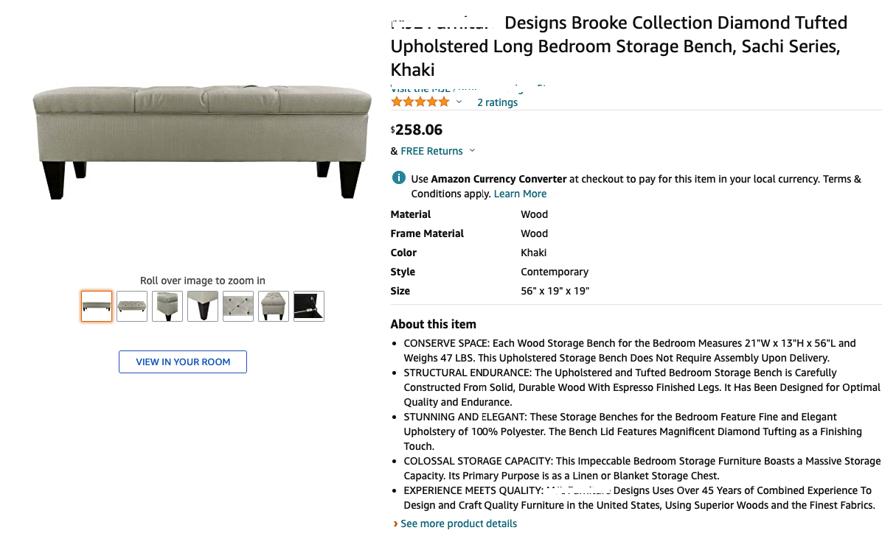This screenshot has height=536, width=896.
Task: Expand the star rating breakdown chevron
Action: (459, 102)
